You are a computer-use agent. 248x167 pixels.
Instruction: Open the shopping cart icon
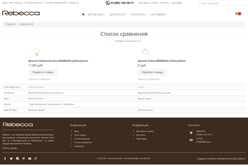click(236, 14)
